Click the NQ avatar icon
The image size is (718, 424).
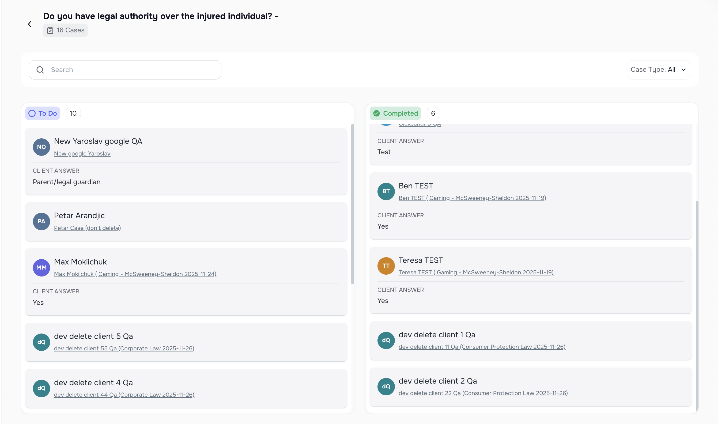[x=41, y=147]
